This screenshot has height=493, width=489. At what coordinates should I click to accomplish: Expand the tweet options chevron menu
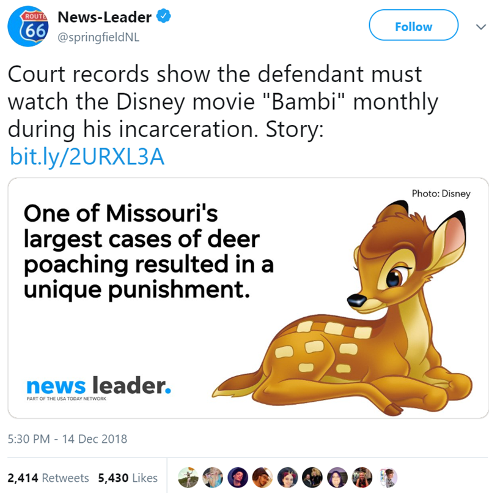click(480, 27)
